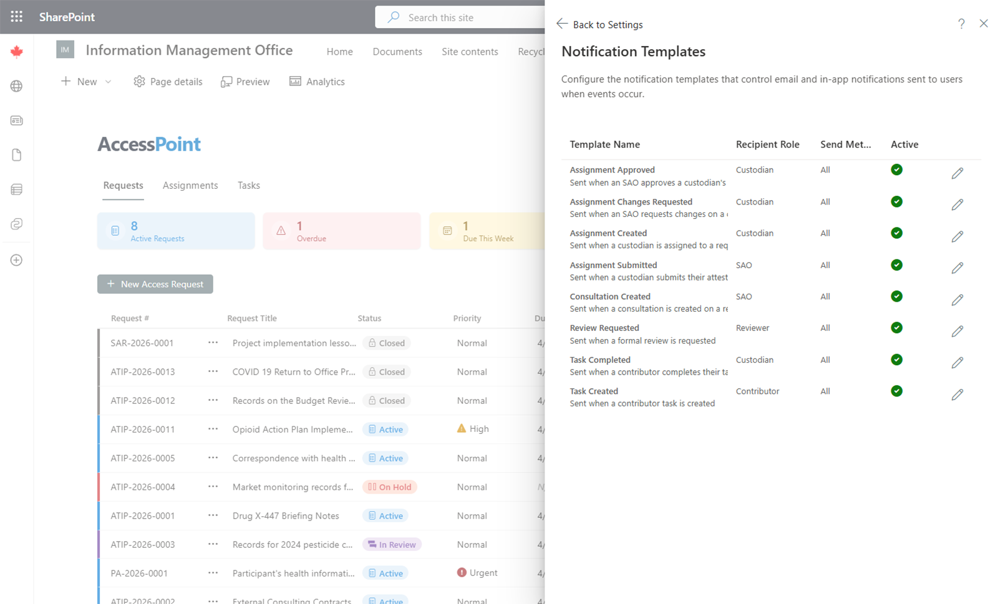The height and width of the screenshot is (604, 998).
Task: Open the SharePoint app launcher grid
Action: [x=16, y=17]
